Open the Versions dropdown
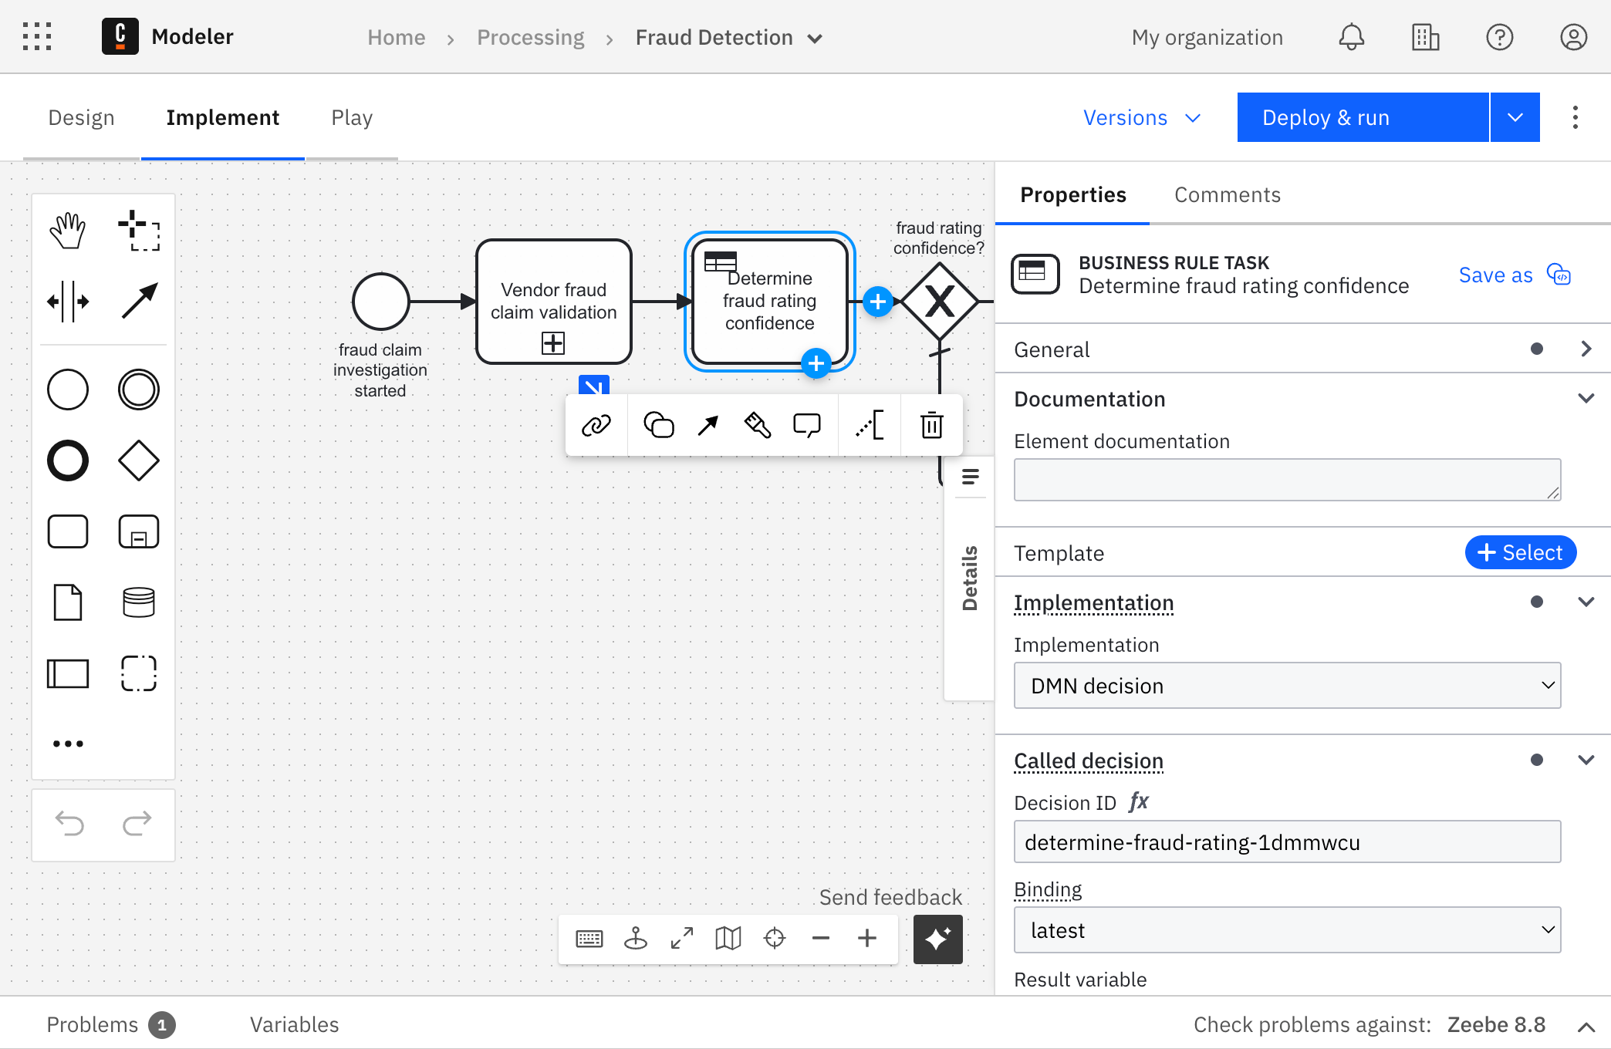The image size is (1611, 1049). tap(1142, 118)
